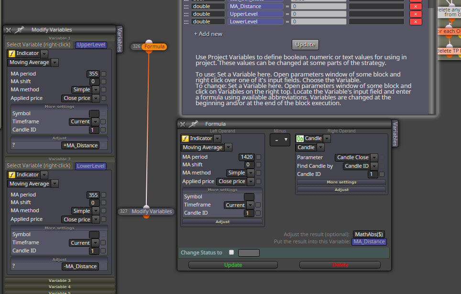Screen dimensions: 461x294
Task: Open Parameter Candle Close dropdown
Action: pyautogui.click(x=374, y=158)
